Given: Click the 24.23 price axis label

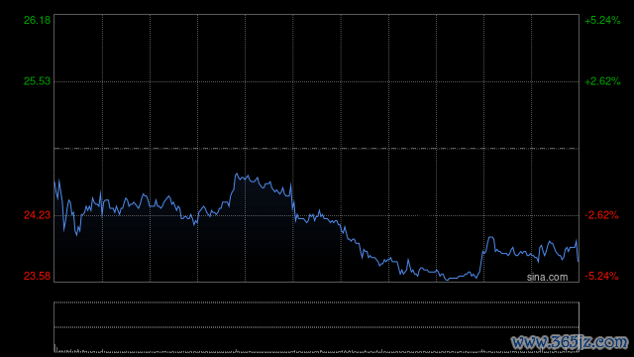Looking at the screenshot, I should (x=38, y=215).
